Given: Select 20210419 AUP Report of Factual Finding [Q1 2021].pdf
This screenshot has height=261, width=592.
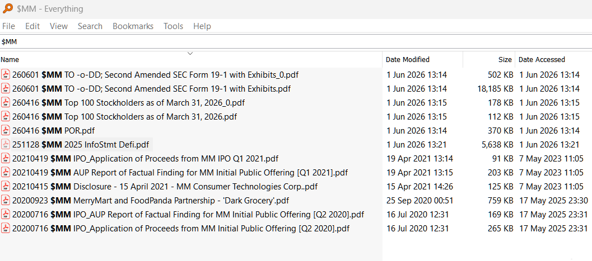Looking at the screenshot, I should (180, 173).
